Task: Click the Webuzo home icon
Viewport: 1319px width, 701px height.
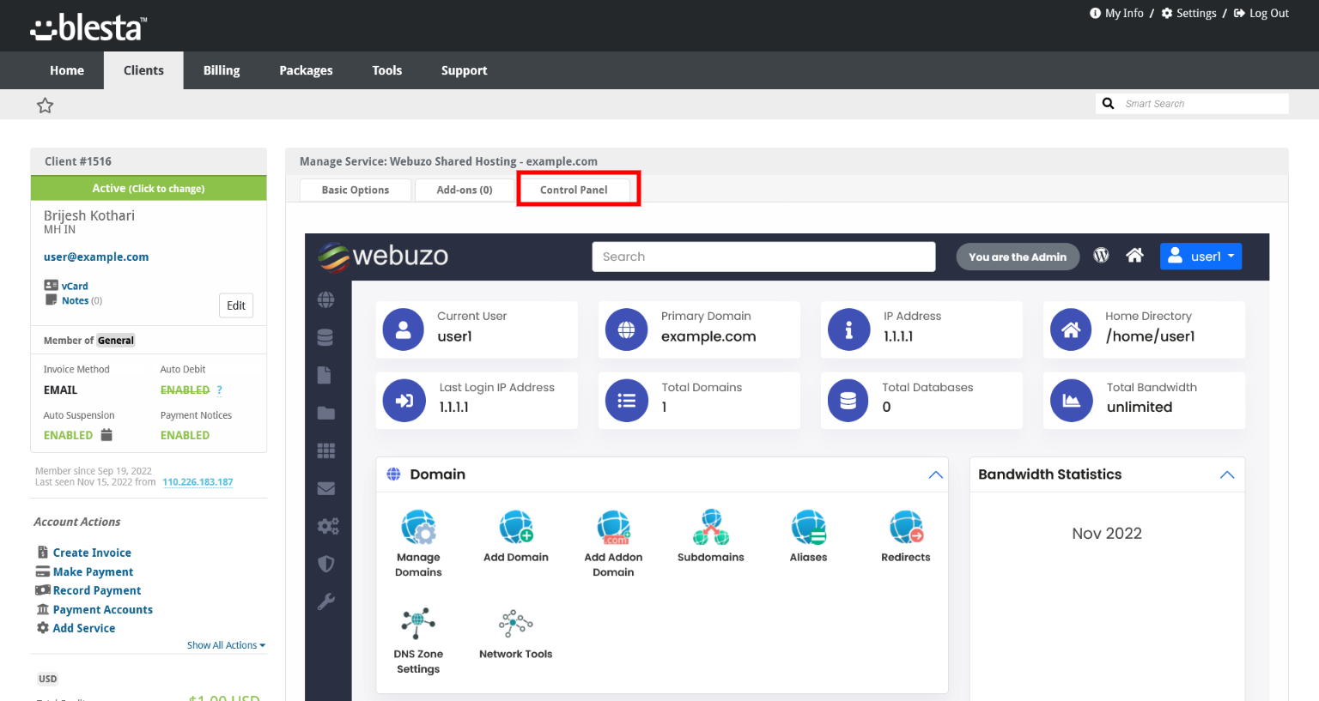Action: [x=1134, y=256]
